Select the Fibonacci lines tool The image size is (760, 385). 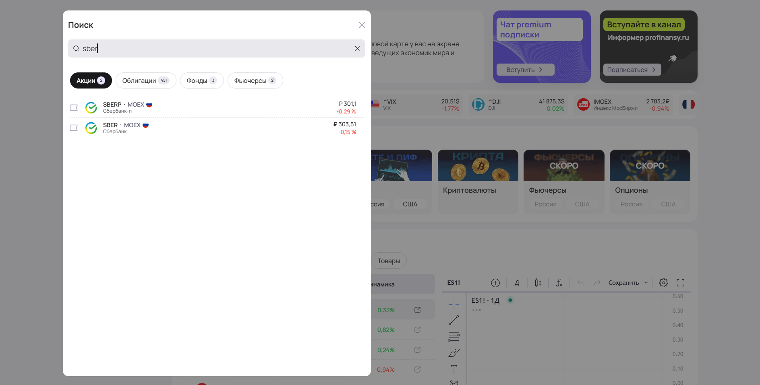[x=454, y=337]
